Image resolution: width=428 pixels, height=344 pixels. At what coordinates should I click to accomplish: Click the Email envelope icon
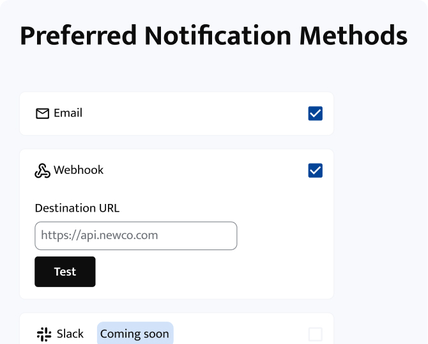(42, 114)
